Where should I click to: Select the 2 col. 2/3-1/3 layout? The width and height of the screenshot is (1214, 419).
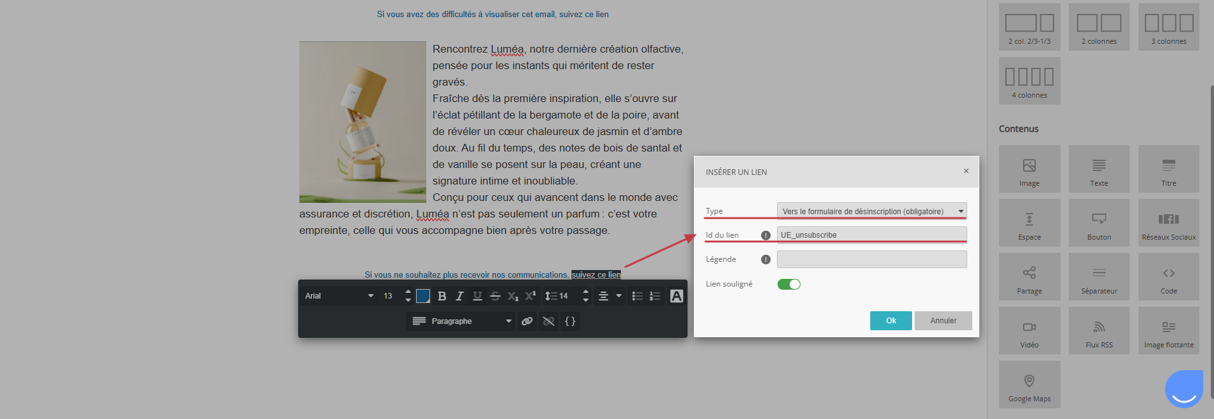click(1029, 27)
